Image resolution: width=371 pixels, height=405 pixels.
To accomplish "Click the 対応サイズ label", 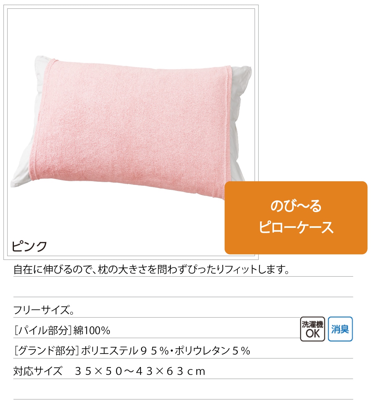I will 38,371.
